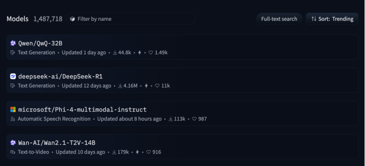Open Wan-AI/Wan2.1-T2V-14B model page
The image size is (365, 166).
tap(57, 143)
